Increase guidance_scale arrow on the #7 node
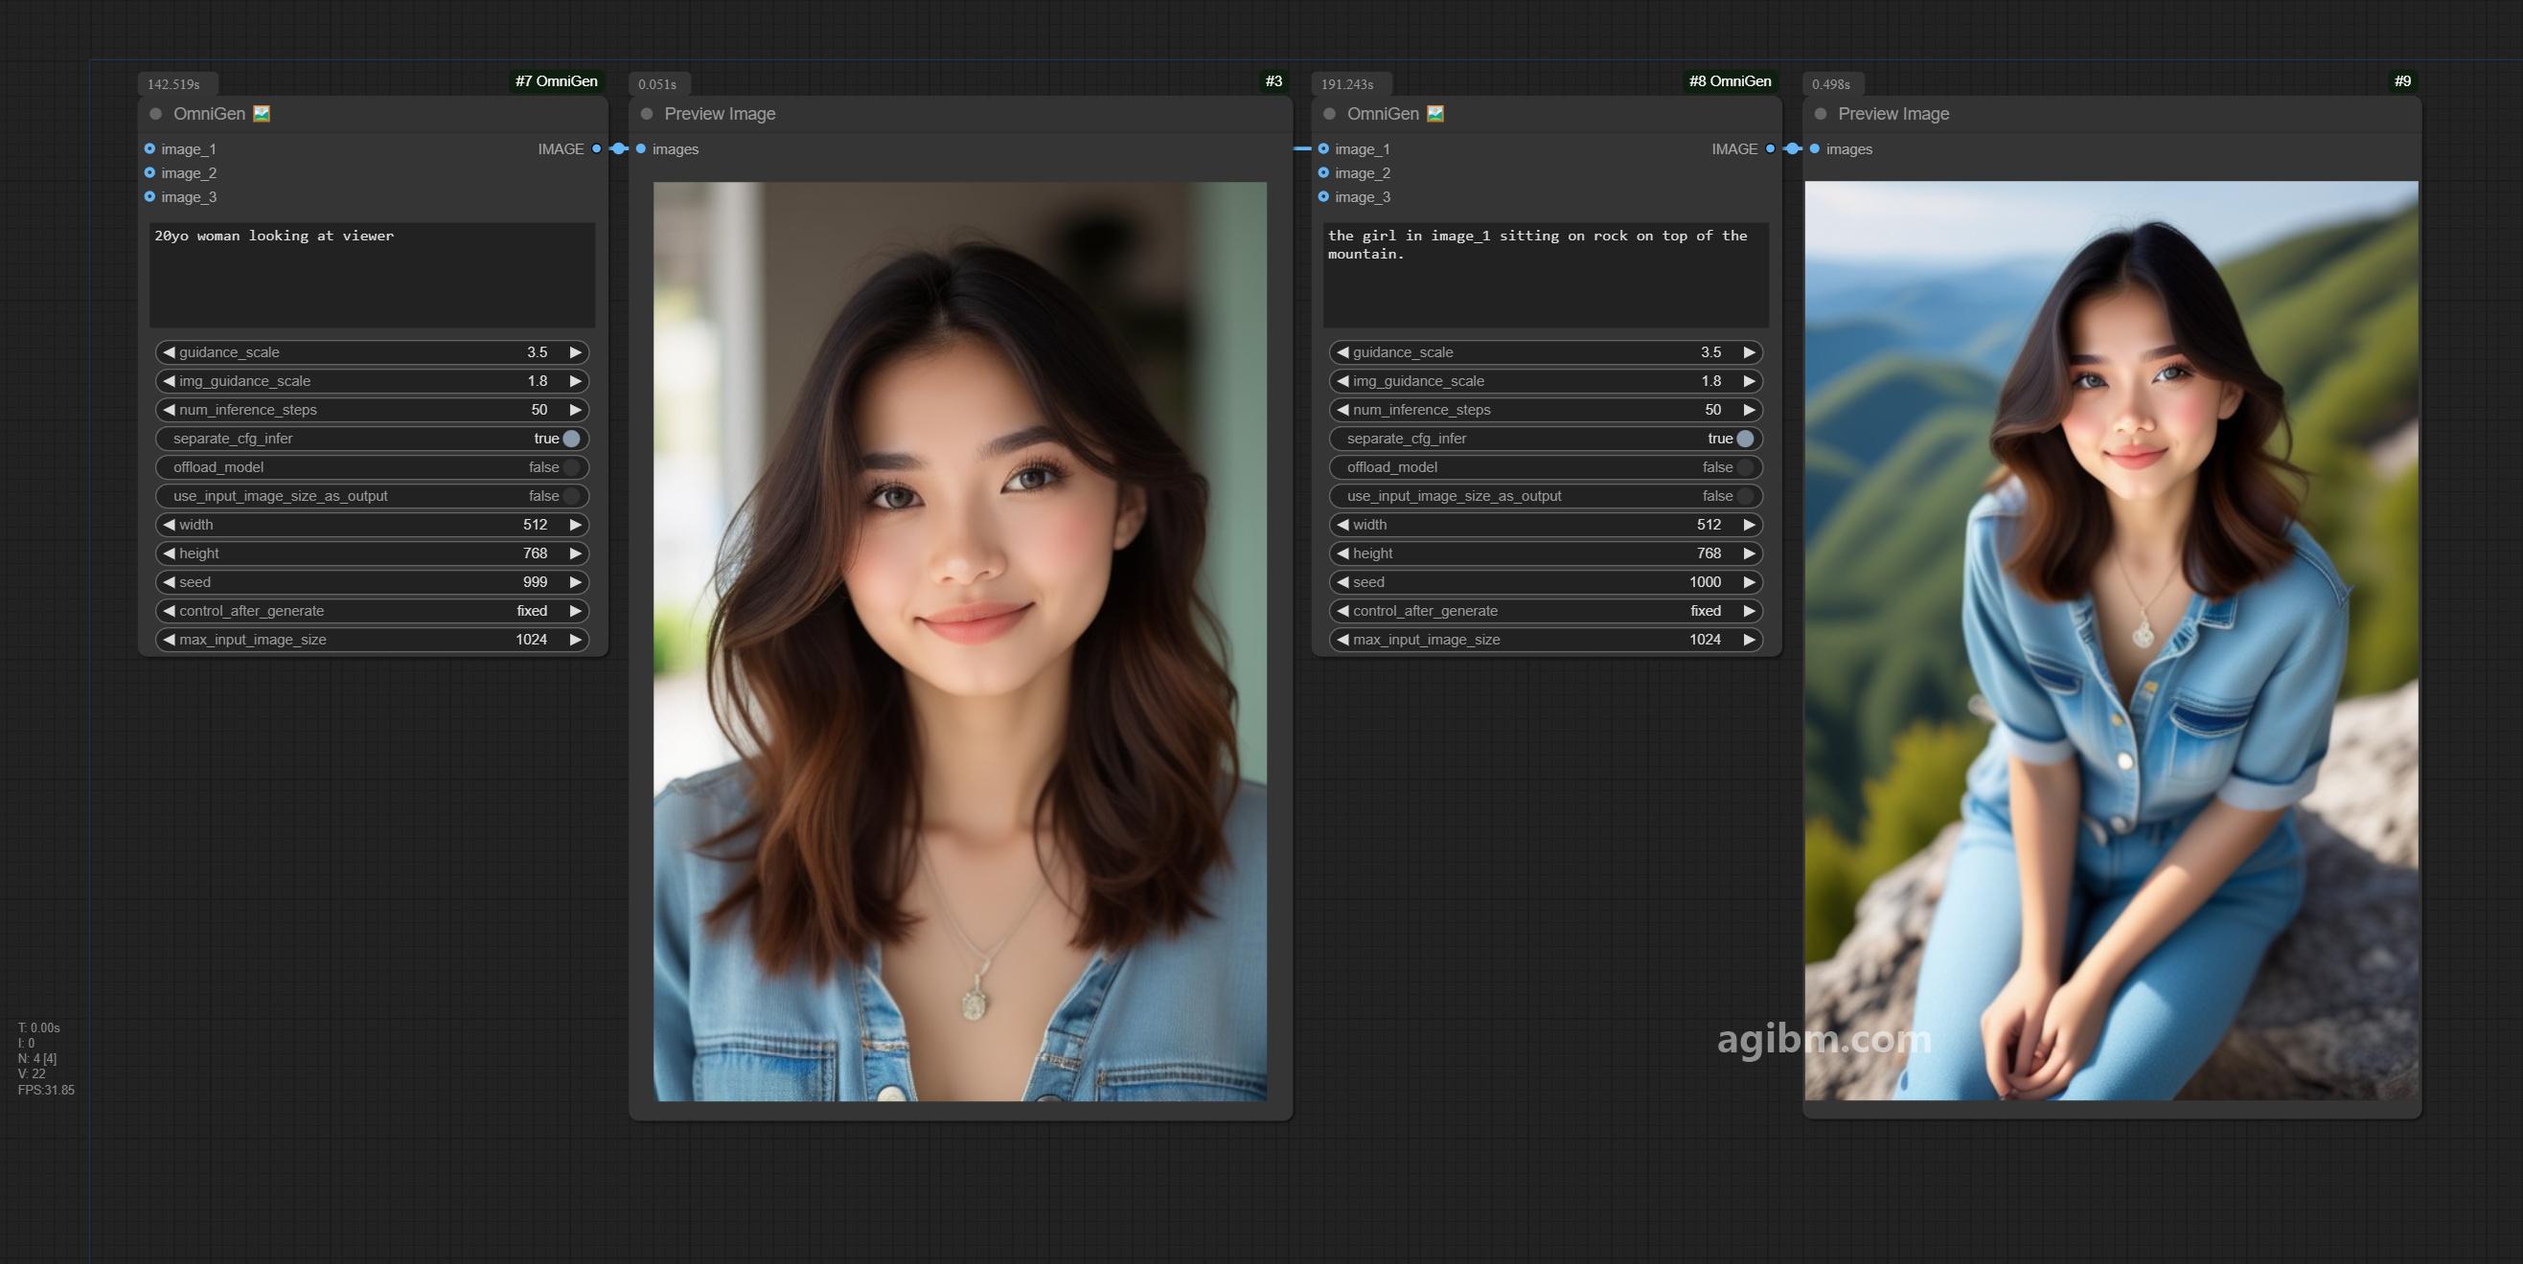The width and height of the screenshot is (2523, 1264). click(576, 352)
